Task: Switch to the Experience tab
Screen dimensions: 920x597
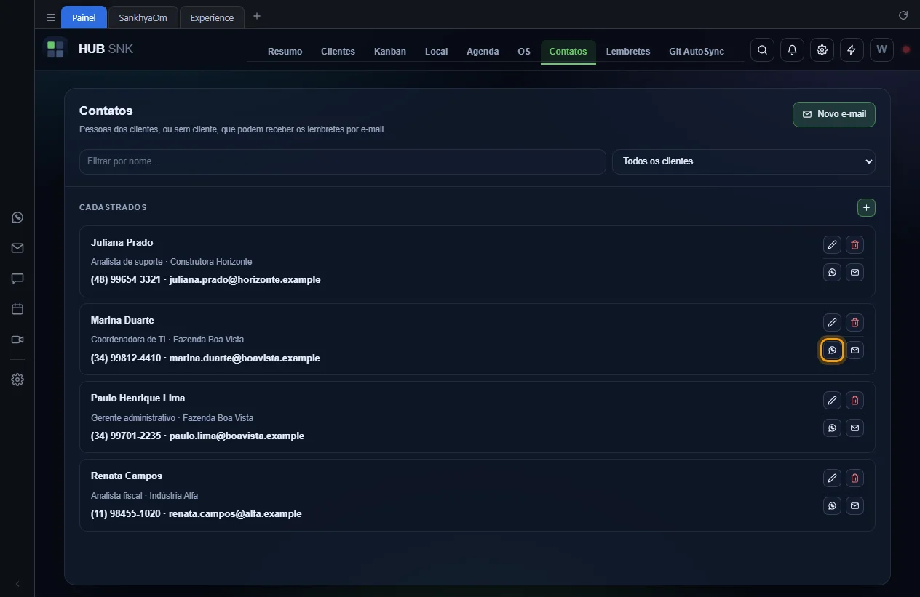Action: [x=212, y=17]
